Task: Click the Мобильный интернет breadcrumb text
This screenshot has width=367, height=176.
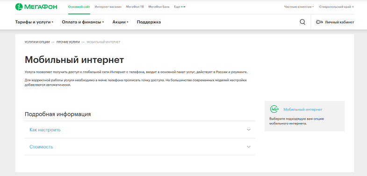Action: click(x=103, y=42)
